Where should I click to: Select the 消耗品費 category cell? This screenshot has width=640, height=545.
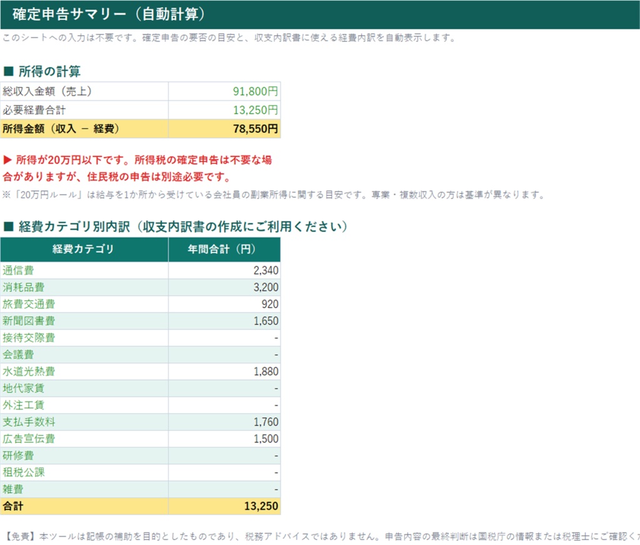tap(84, 287)
